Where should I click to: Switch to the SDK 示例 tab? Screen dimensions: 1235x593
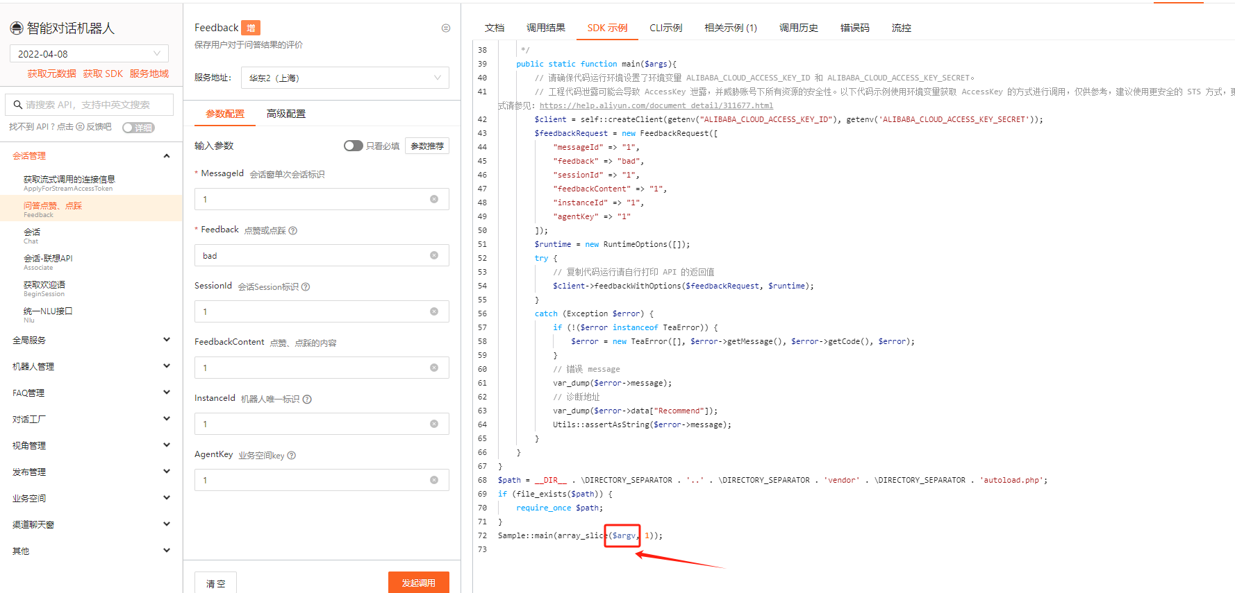pos(607,28)
